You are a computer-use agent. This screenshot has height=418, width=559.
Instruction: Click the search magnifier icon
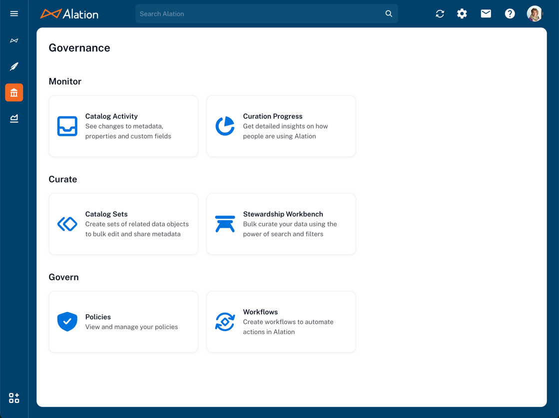[389, 13]
